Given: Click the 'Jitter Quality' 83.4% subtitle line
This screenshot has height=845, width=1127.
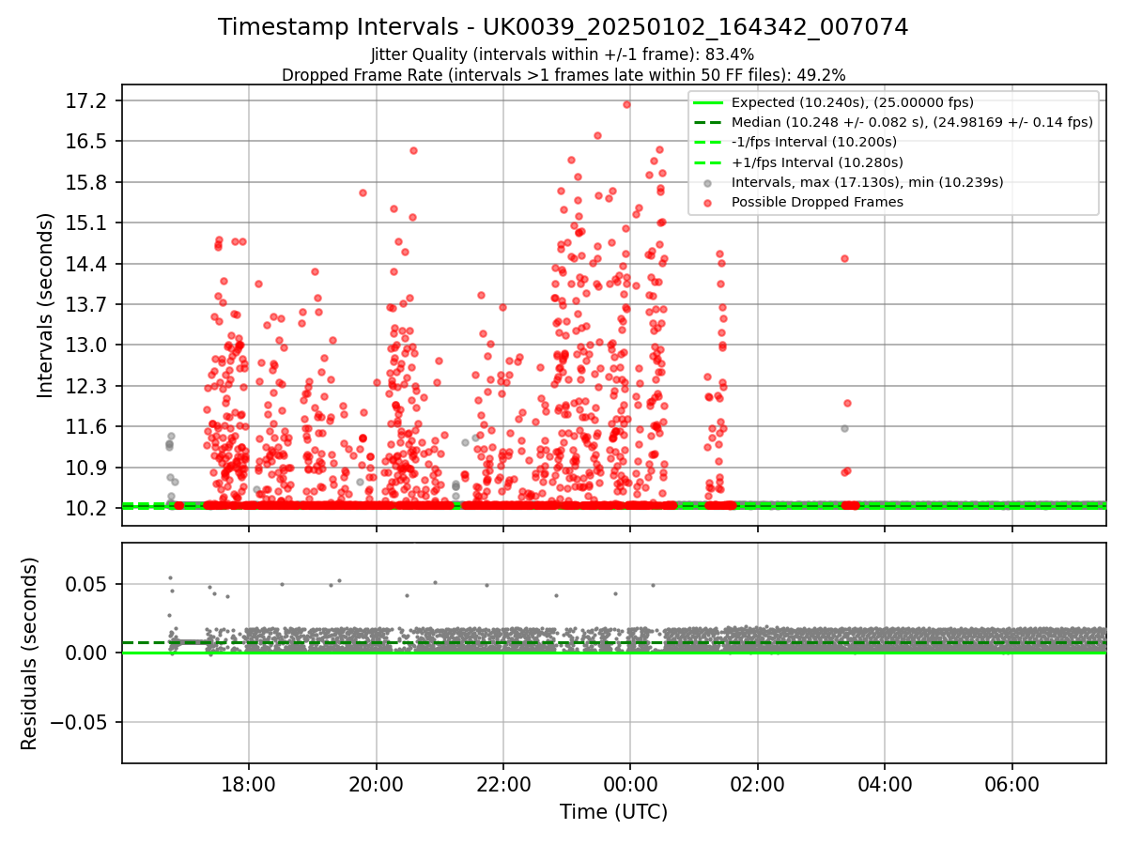Looking at the screenshot, I should point(563,54).
